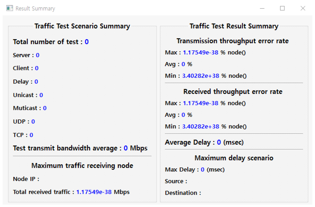Click the Average Delay value
Image resolution: width=315 pixels, height=207 pixels.
[219, 142]
